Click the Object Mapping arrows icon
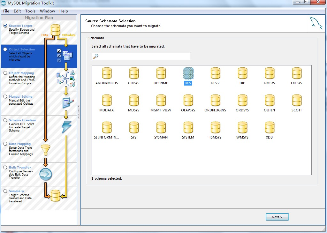The image size is (327, 233). [66, 79]
